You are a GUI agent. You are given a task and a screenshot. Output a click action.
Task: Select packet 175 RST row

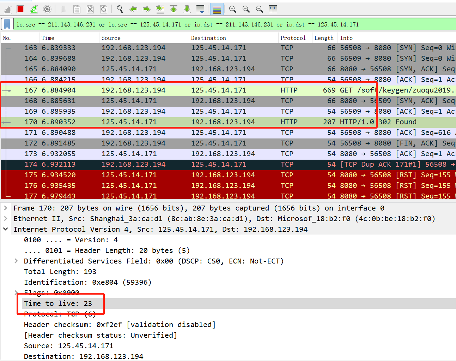coord(228,175)
